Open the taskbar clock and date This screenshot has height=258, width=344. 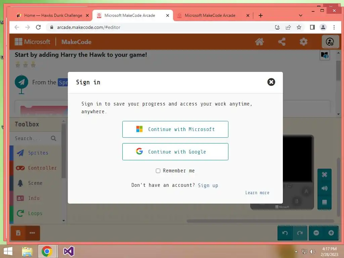(329, 252)
